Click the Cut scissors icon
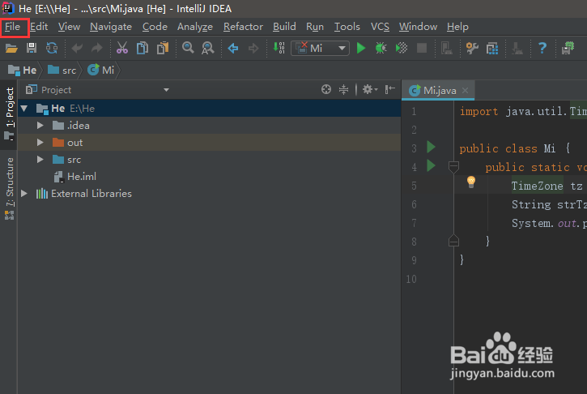Image resolution: width=587 pixels, height=394 pixels. point(122,48)
